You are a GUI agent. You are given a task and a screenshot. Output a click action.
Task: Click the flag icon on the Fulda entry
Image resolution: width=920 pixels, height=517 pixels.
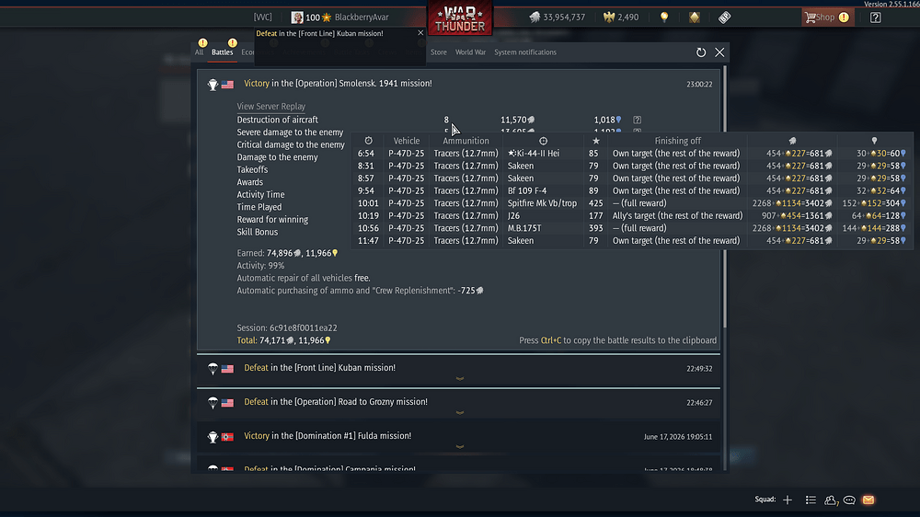227,437
